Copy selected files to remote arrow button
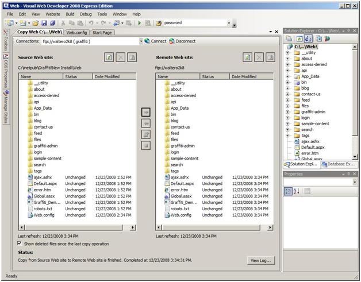Viewport: 361px width, 282px height. click(146, 112)
